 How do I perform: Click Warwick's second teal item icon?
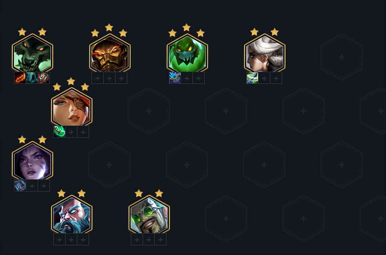32,78
